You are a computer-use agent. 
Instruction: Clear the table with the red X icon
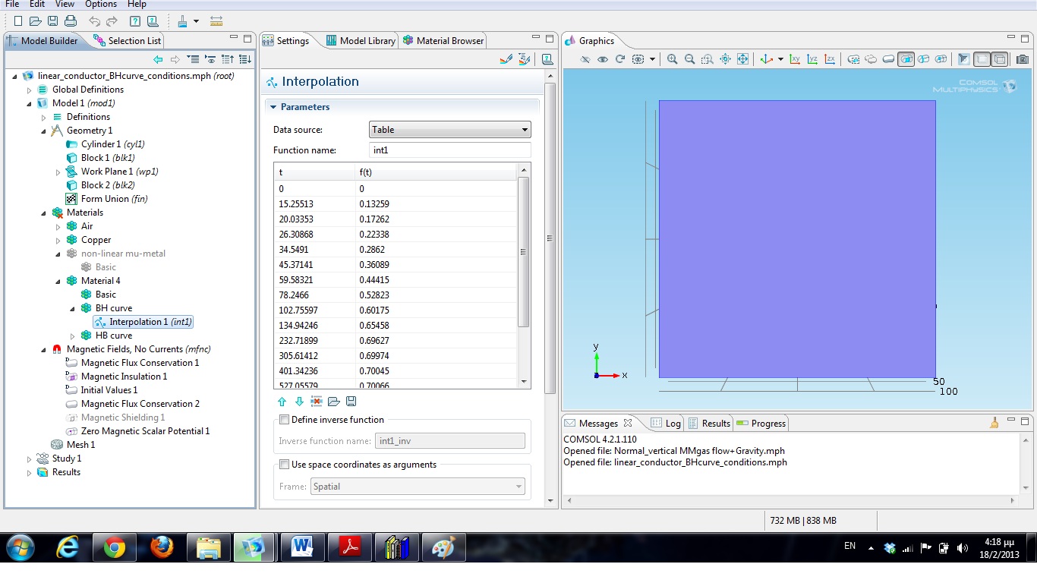click(317, 402)
